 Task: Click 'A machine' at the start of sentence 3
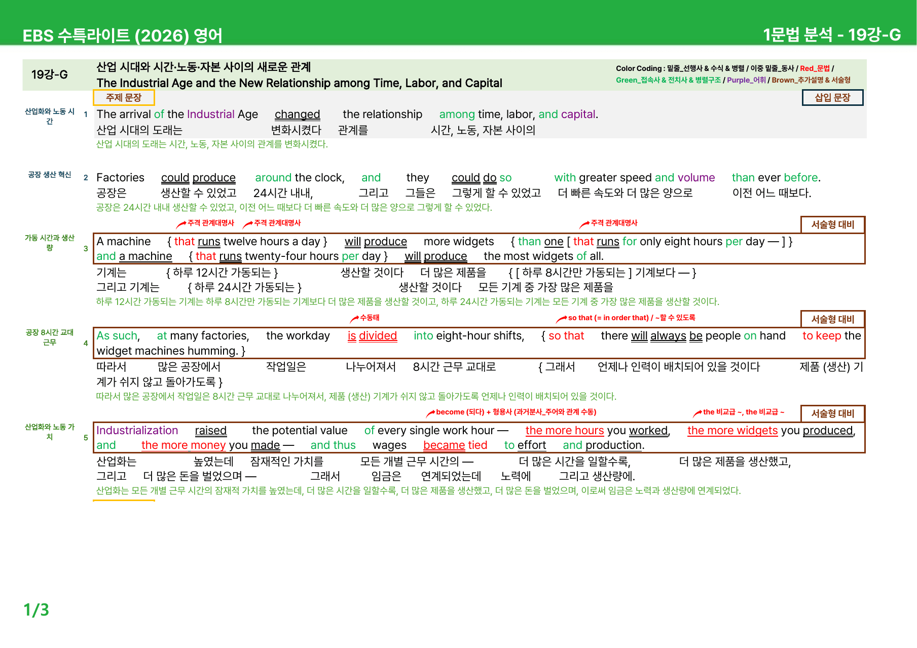(x=124, y=242)
